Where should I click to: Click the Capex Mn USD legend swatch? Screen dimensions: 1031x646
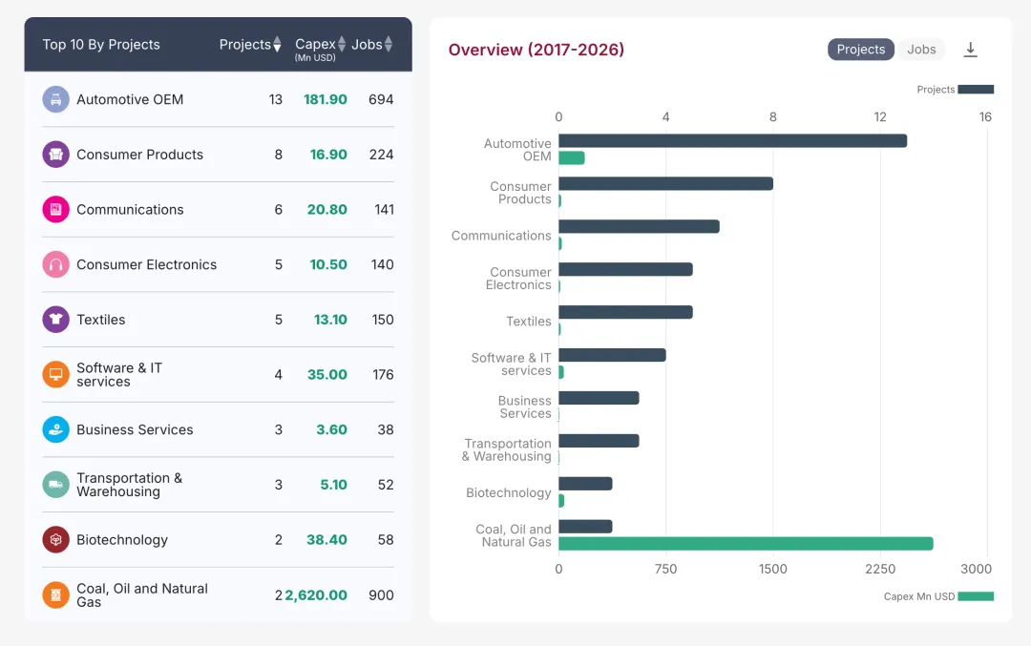[975, 596]
